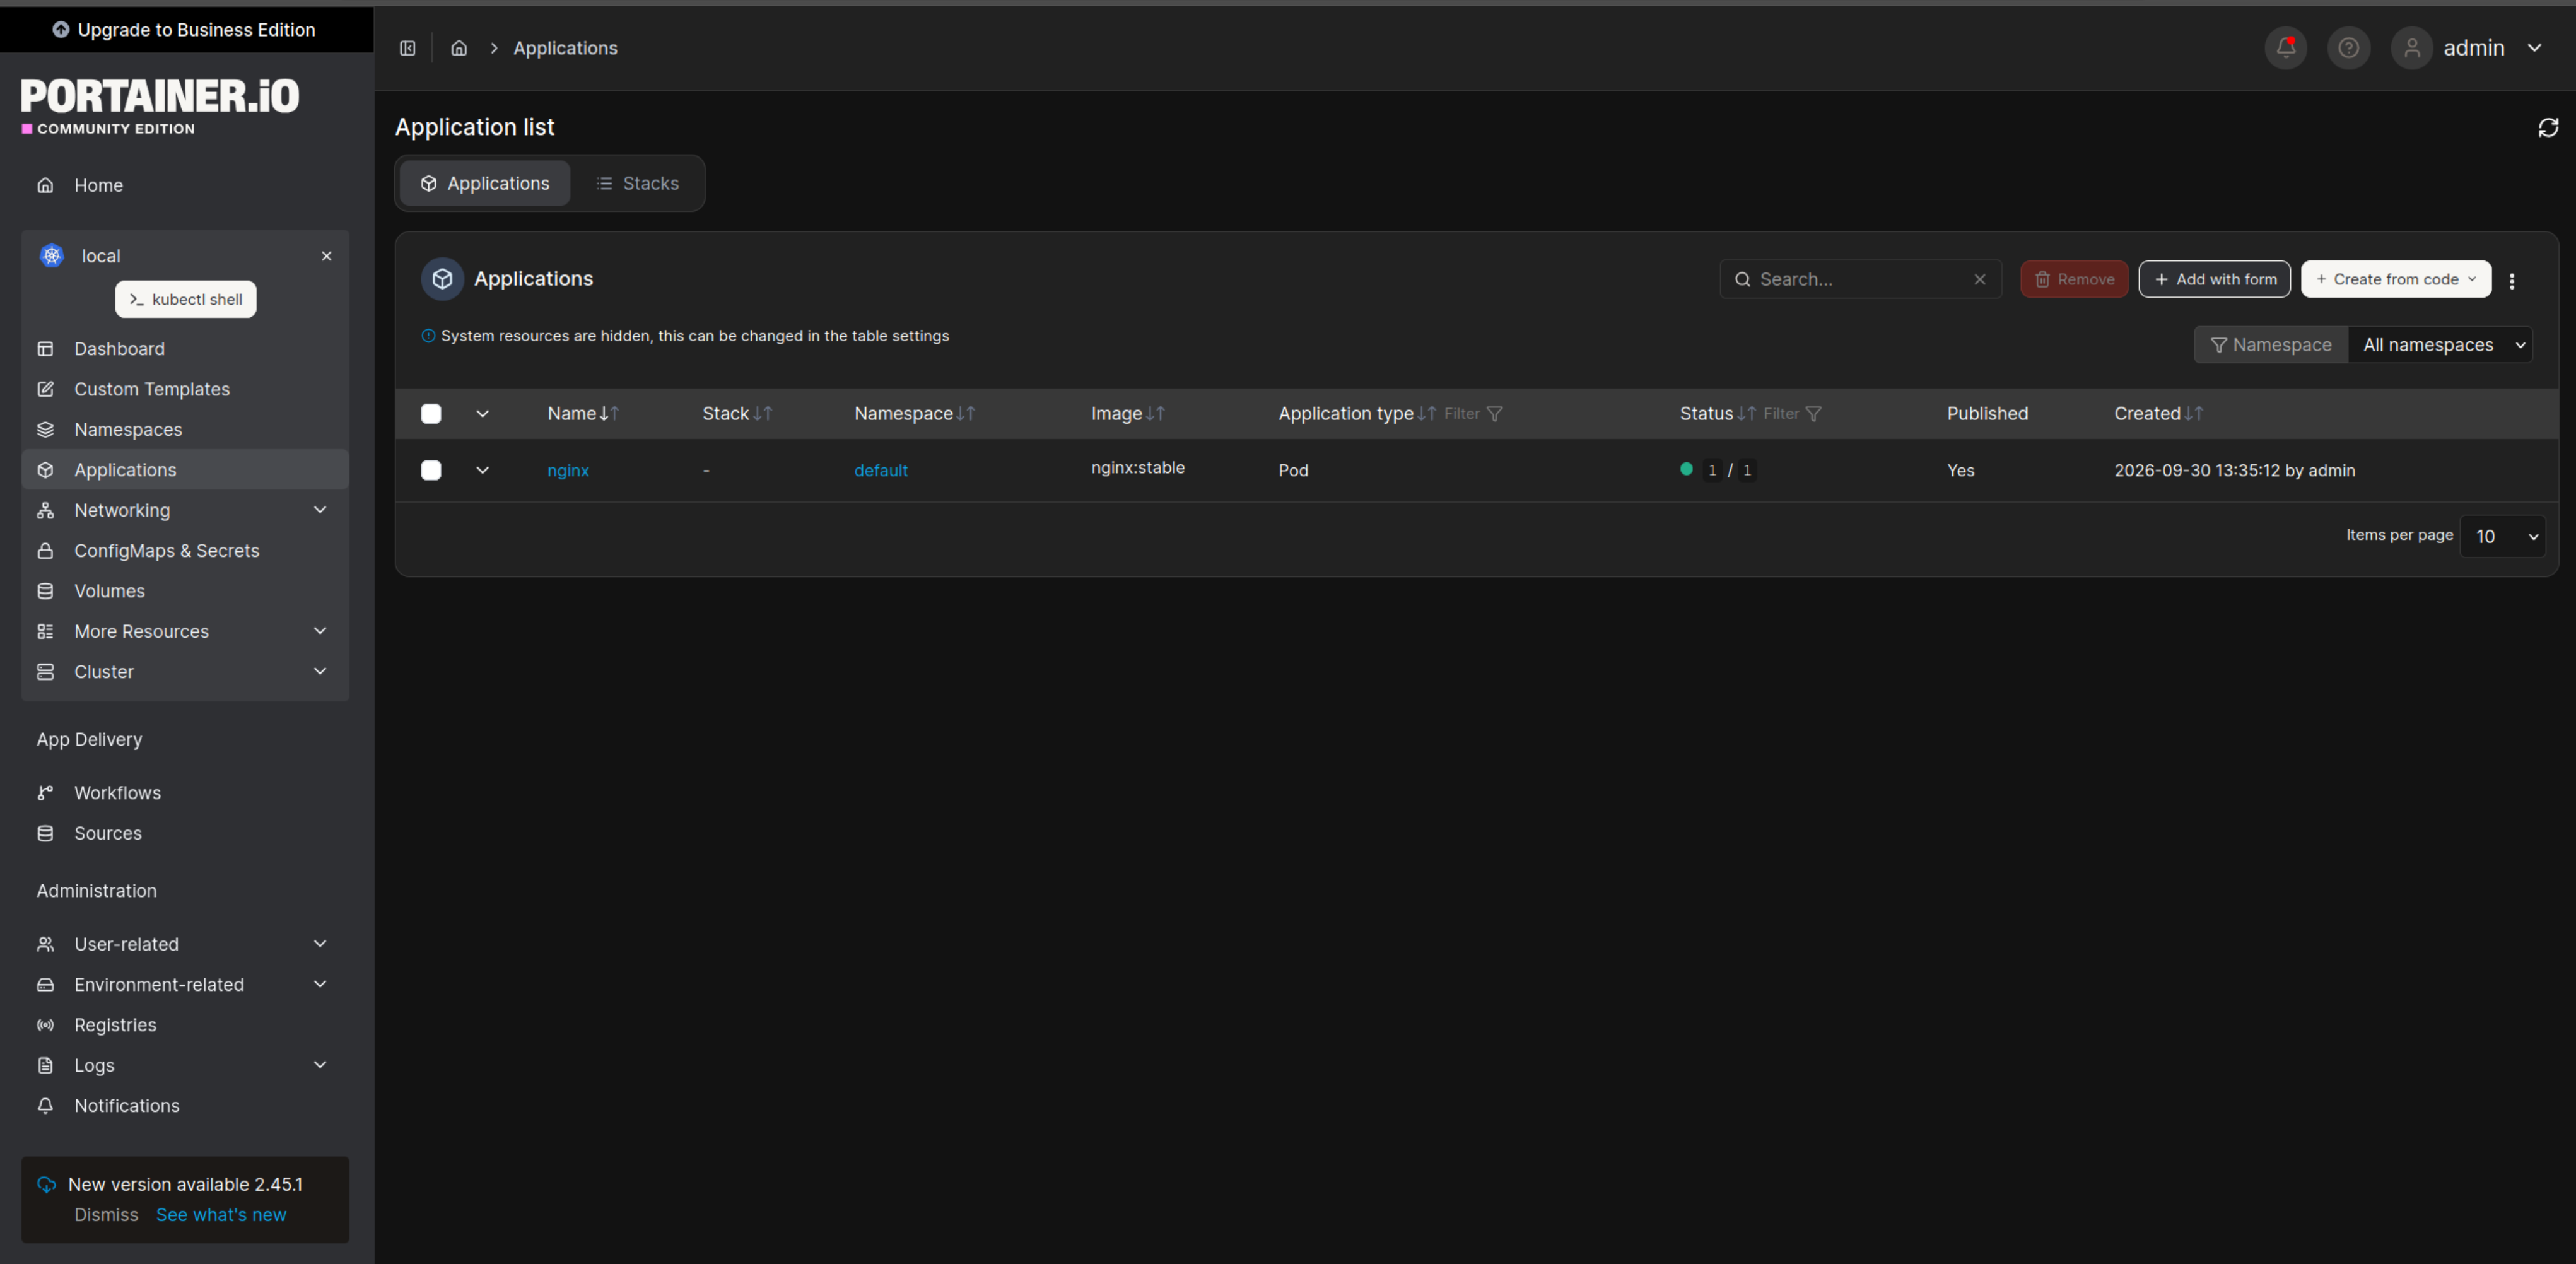Image resolution: width=2576 pixels, height=1264 pixels.
Task: Open the default namespace link
Action: pyautogui.click(x=881, y=470)
